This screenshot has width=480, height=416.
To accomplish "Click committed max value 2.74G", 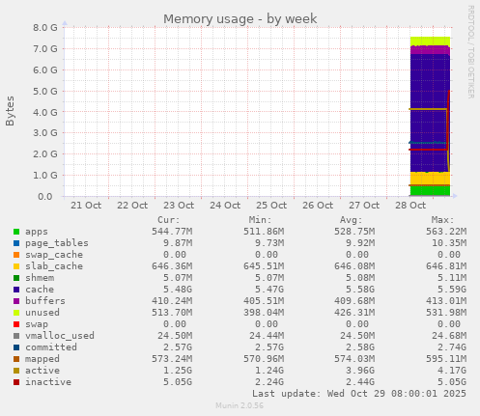I will [x=452, y=347].
